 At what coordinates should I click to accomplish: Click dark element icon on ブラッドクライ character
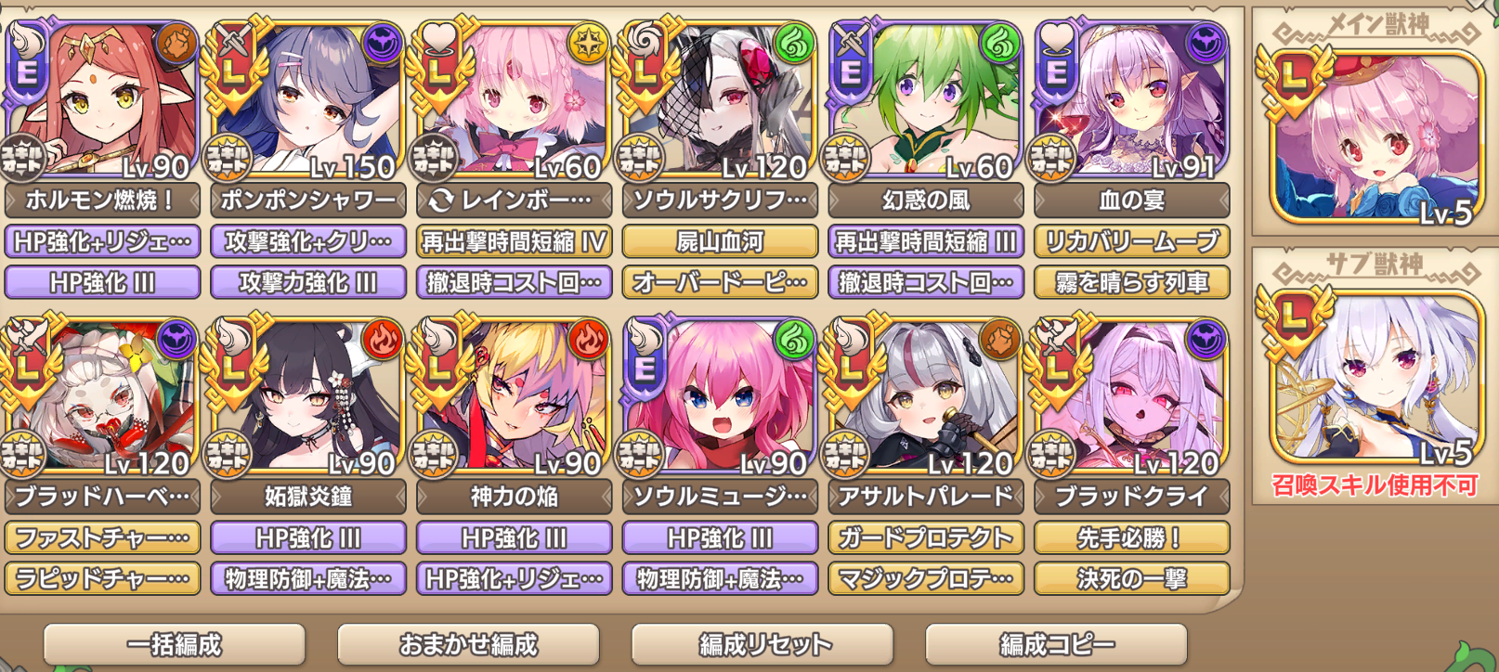coord(1206,341)
